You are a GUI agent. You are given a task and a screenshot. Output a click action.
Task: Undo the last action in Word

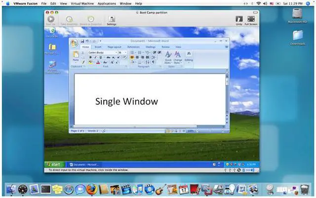tap(87, 41)
